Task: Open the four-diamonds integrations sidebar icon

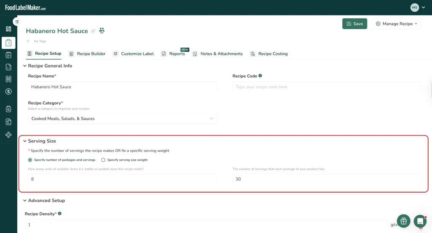Action: click(x=8, y=134)
